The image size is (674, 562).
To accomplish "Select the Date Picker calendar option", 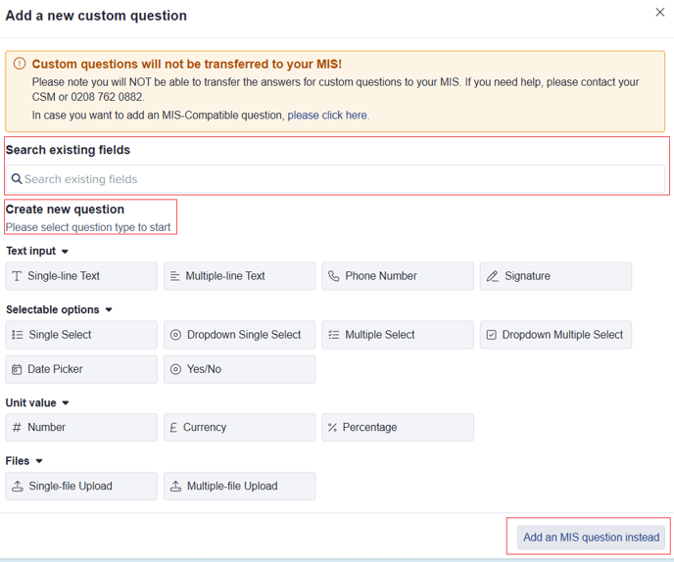I will click(81, 369).
